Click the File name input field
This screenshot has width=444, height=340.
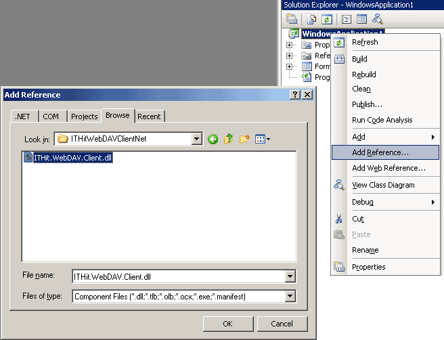pyautogui.click(x=179, y=276)
